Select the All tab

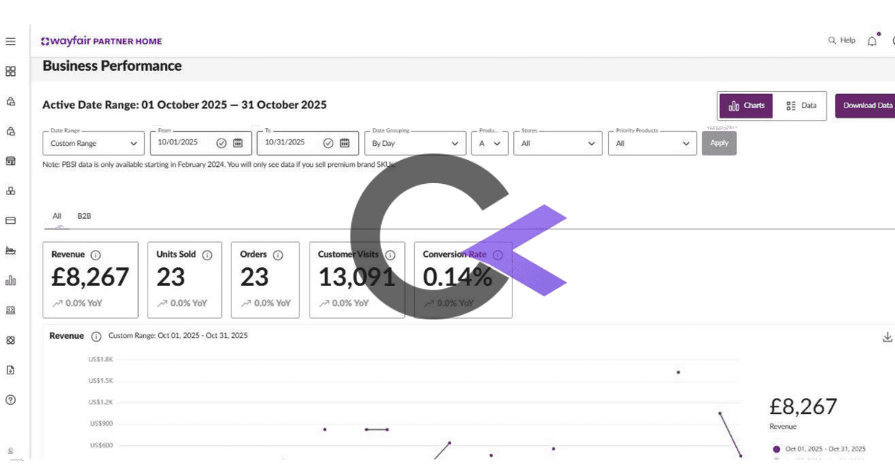(57, 217)
